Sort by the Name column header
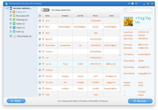This screenshot has width=158, height=110. pos(47,16)
